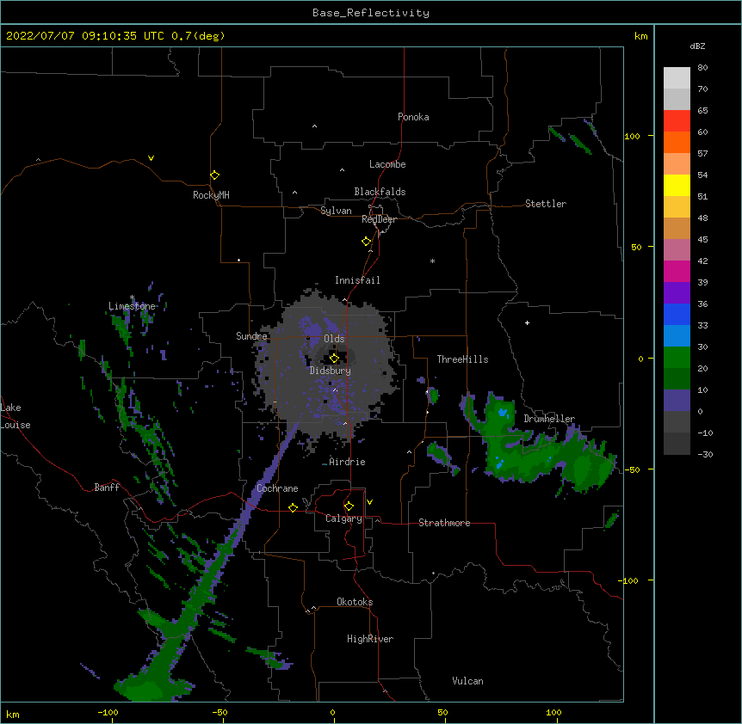742x724 pixels.
Task: Click the Cochrane town label
Action: tap(277, 488)
